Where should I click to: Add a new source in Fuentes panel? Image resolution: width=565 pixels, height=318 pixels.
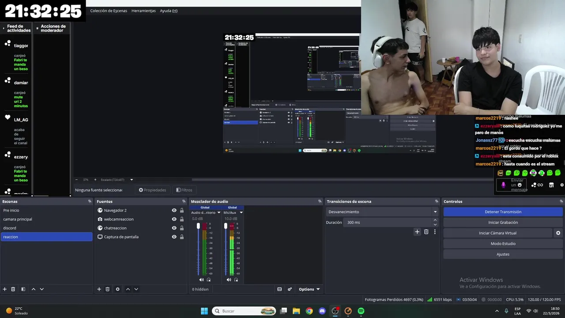pos(99,289)
